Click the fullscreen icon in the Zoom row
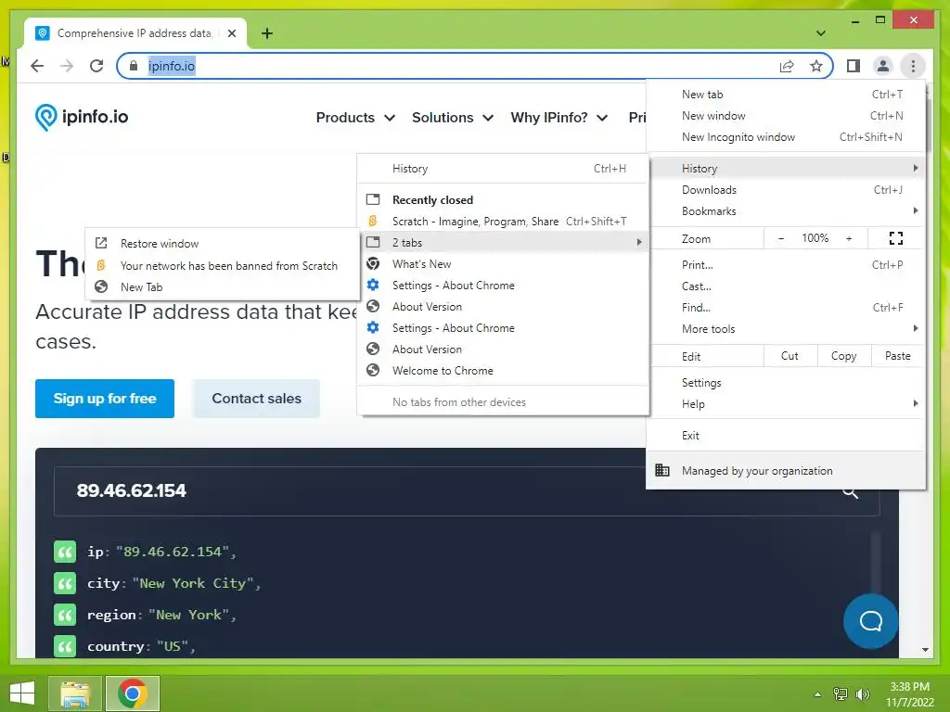950x712 pixels. [x=895, y=238]
